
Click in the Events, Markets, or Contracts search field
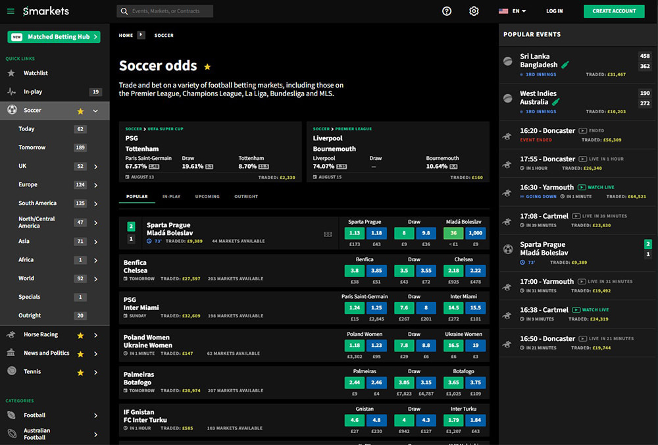[165, 11]
